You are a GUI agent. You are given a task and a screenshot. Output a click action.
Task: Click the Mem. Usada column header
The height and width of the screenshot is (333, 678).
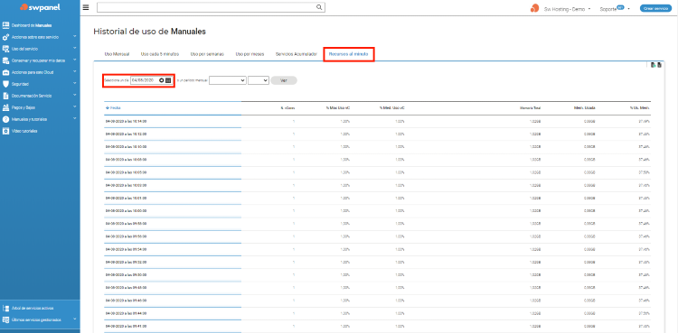[x=586, y=108]
